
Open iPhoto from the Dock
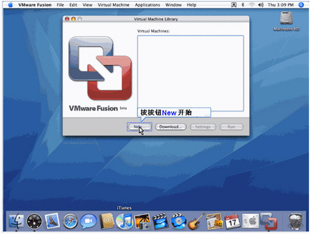(142, 222)
